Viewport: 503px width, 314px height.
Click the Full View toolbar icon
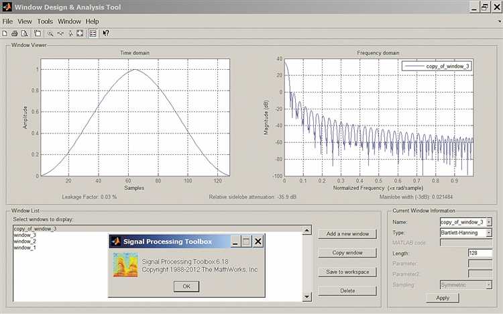(x=79, y=33)
